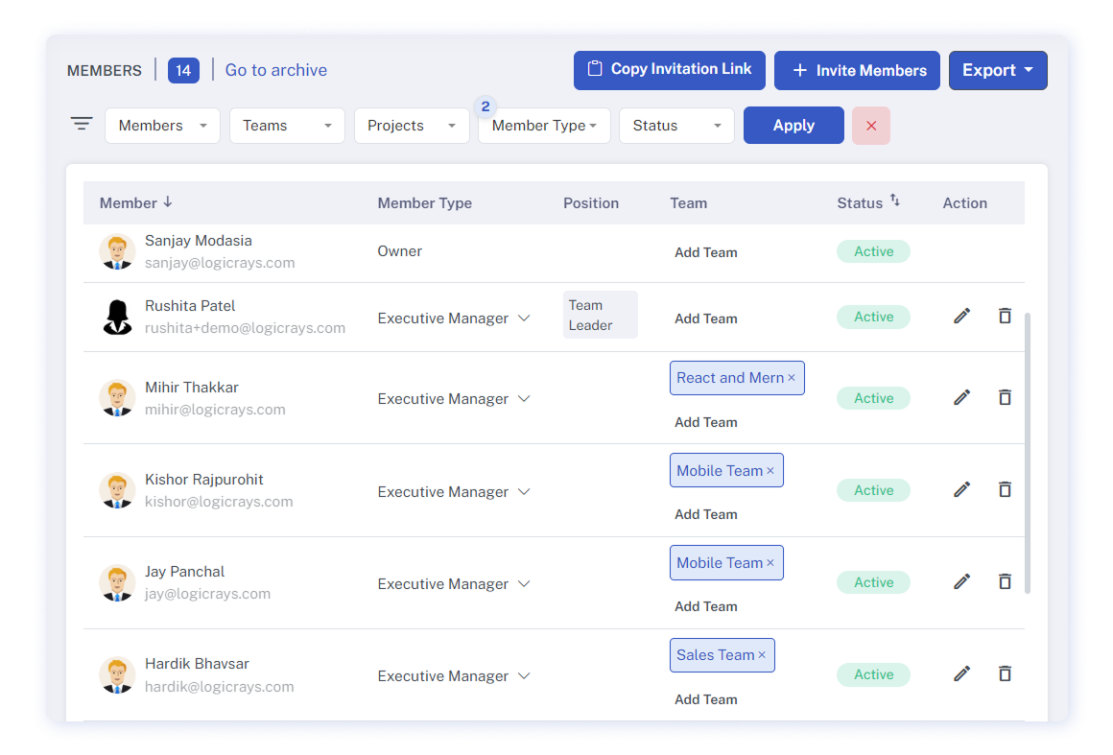
Task: Click Add Team for Sanjay Modasia
Action: tap(705, 252)
